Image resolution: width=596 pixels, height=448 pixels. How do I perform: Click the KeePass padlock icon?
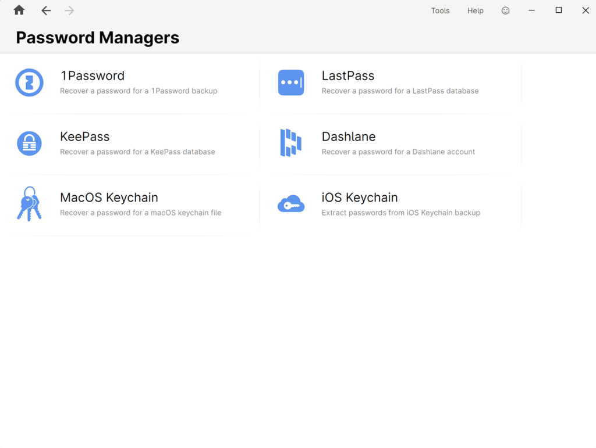[29, 144]
